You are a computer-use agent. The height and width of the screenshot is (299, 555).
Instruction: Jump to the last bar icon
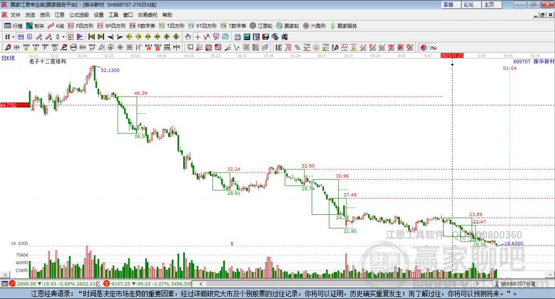[x=101, y=37]
